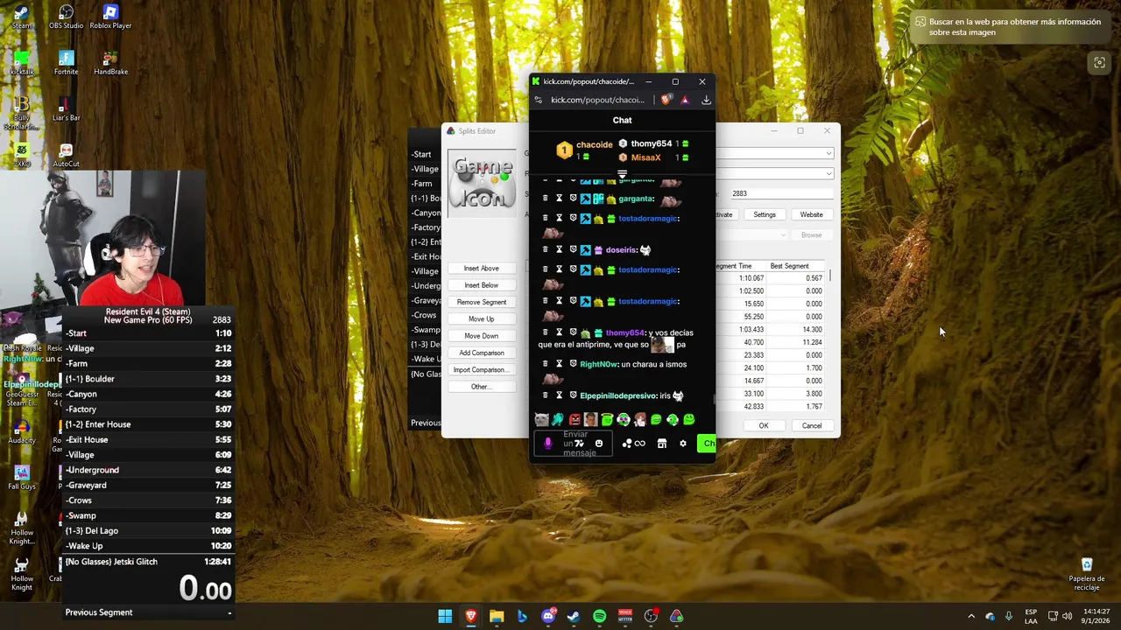
Task: Click the tostadoramagic username below garganta
Action: pyautogui.click(x=648, y=218)
